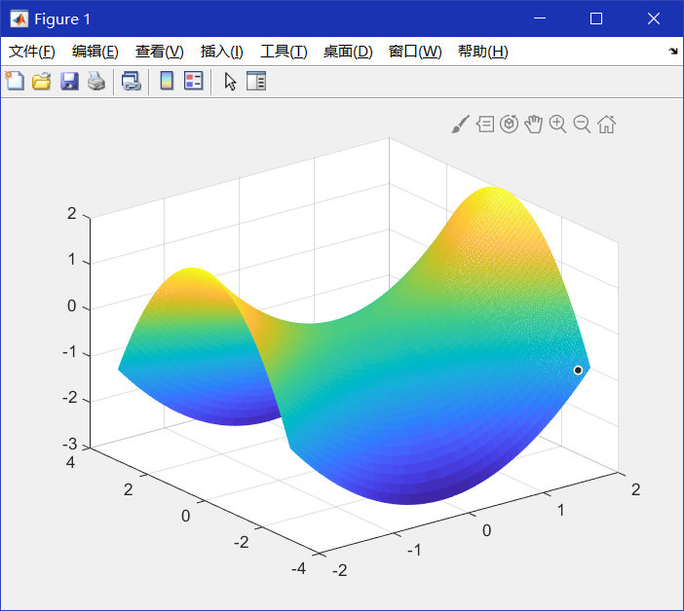
Task: Open the 插入(I) menu
Action: click(x=221, y=52)
